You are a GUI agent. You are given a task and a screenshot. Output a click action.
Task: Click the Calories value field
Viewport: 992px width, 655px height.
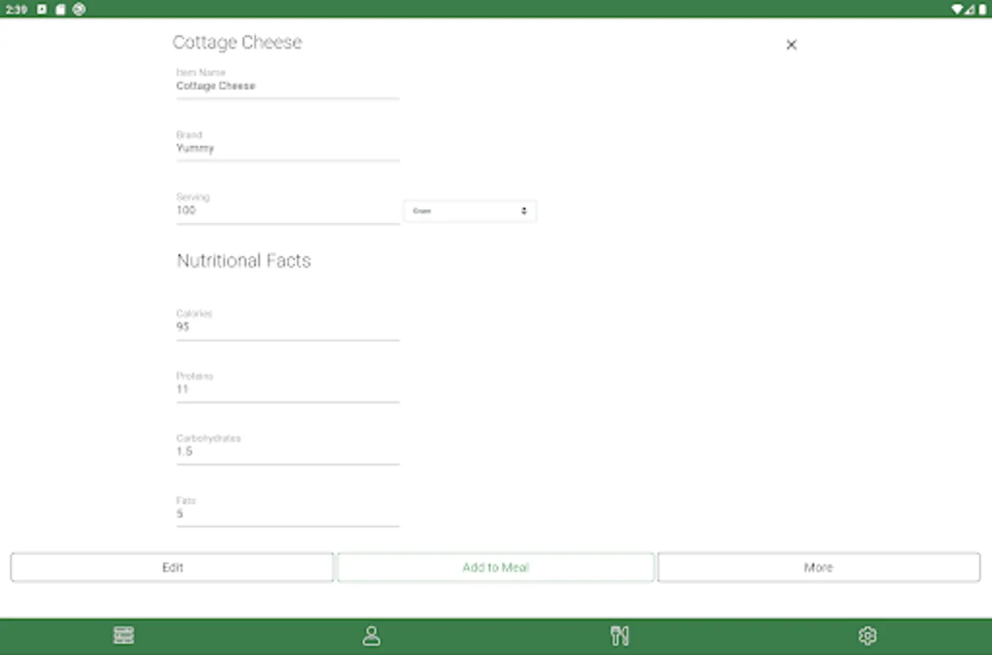coord(287,327)
